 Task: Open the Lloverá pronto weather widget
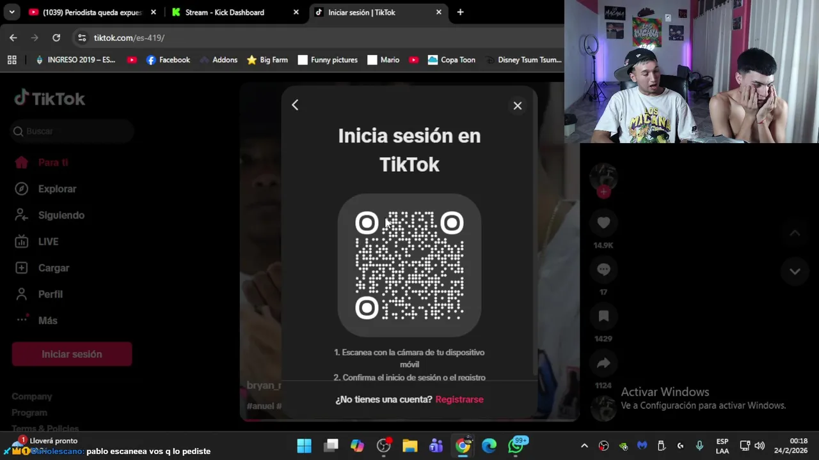click(44, 441)
